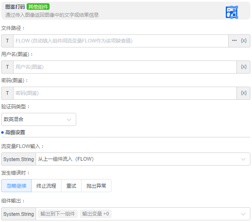Image resolution: width=252 pixels, height=222 pixels.
Task: Insert variable {x} into 用户名(图鉴) field
Action: point(244,67)
